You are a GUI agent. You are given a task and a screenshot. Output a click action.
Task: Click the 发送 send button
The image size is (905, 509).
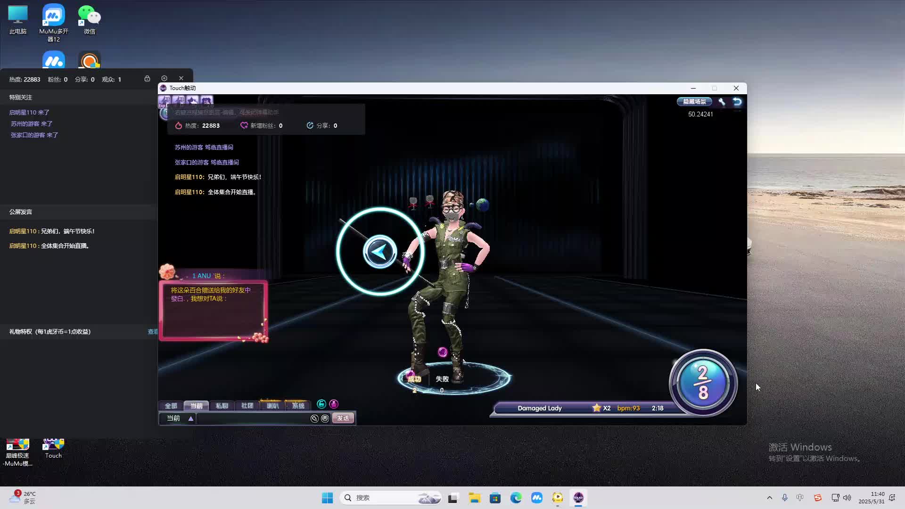pyautogui.click(x=343, y=419)
